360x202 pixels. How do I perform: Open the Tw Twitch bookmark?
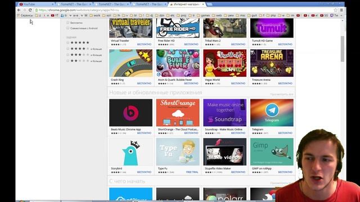tap(334, 15)
